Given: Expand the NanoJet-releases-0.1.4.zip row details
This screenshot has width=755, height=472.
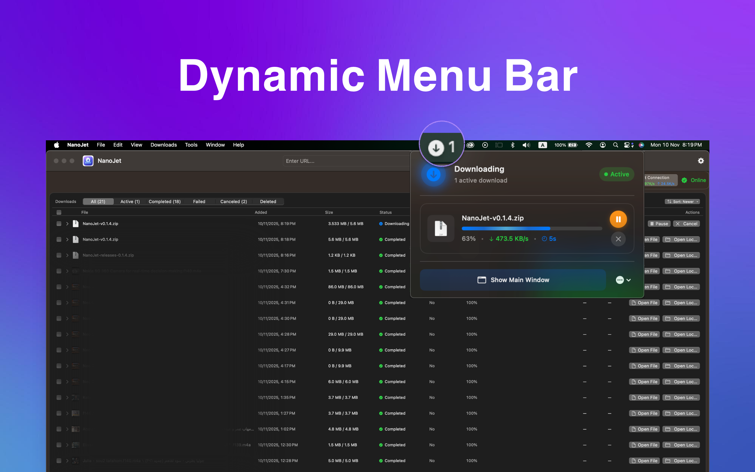Looking at the screenshot, I should (67, 255).
